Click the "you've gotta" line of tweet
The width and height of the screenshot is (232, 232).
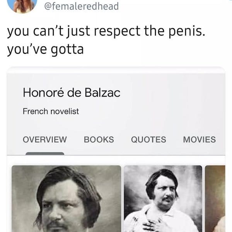coord(45,50)
